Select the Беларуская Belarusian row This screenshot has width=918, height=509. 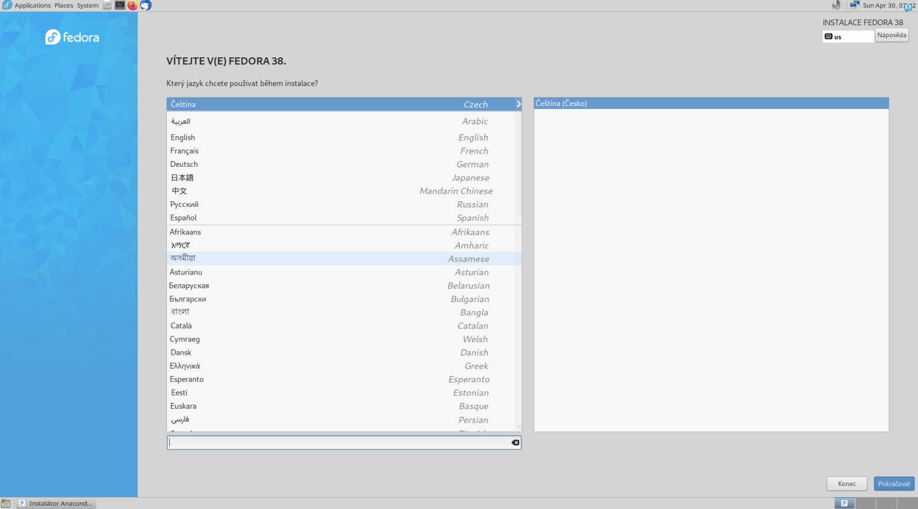(x=344, y=285)
